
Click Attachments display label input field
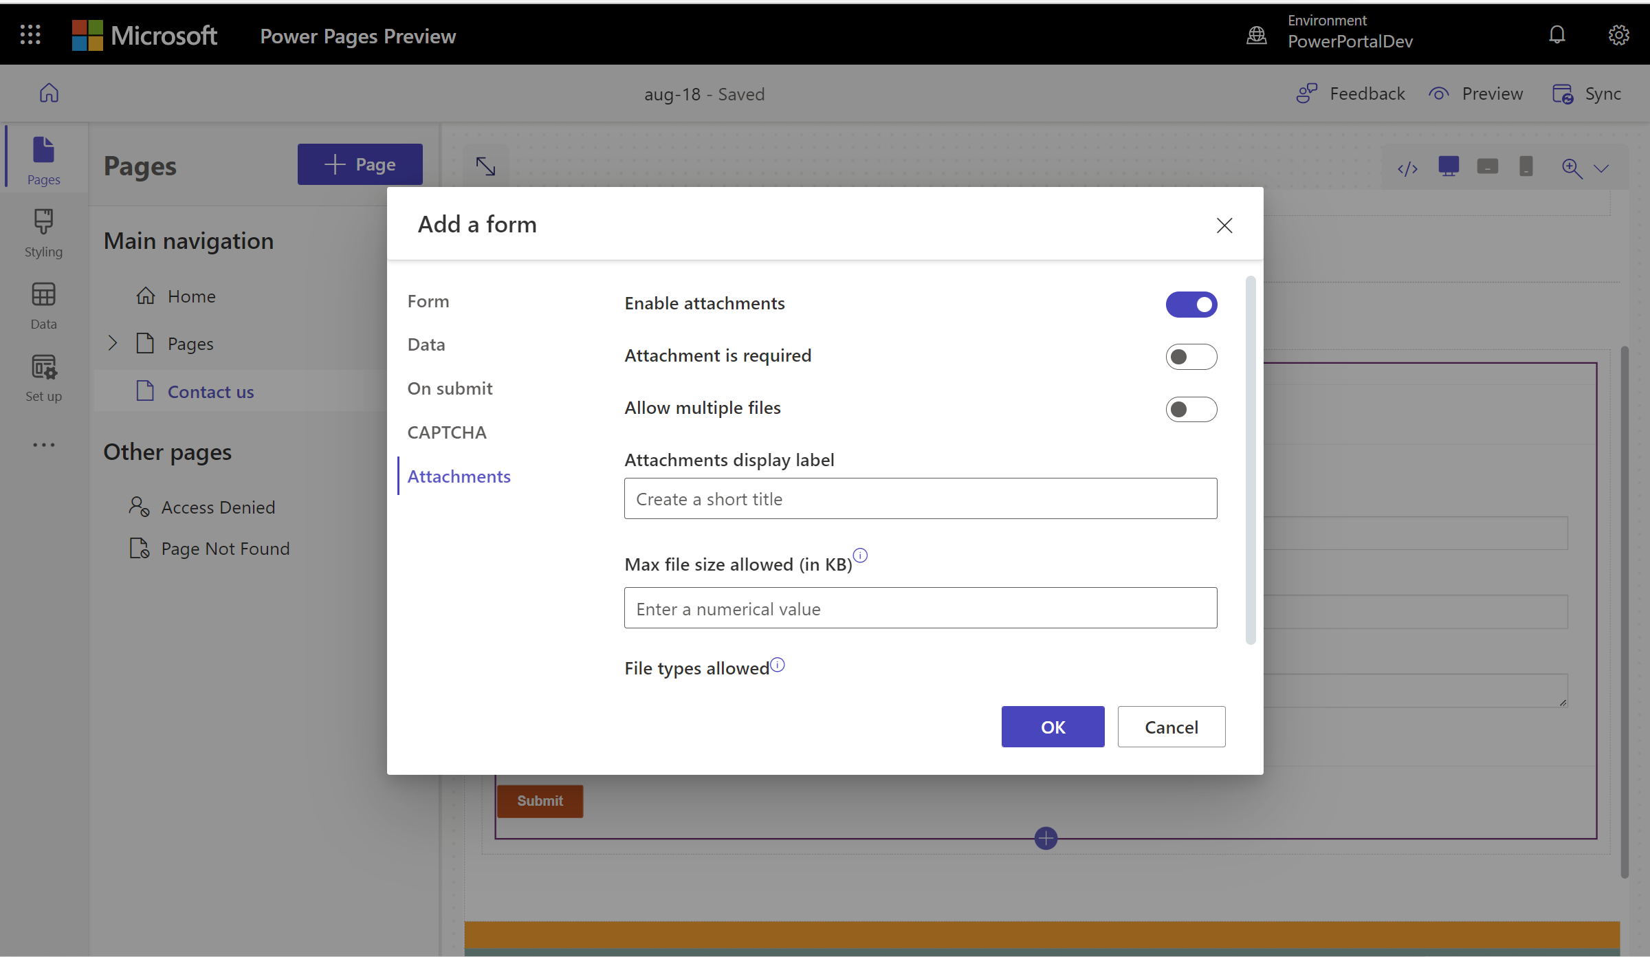click(920, 498)
